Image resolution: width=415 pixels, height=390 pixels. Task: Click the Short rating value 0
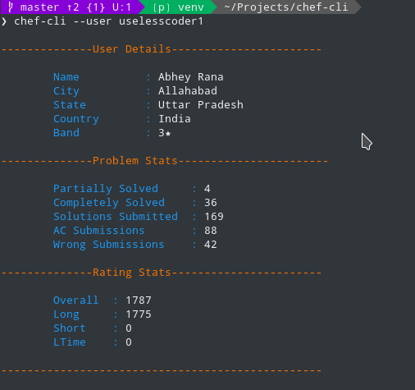coord(129,328)
